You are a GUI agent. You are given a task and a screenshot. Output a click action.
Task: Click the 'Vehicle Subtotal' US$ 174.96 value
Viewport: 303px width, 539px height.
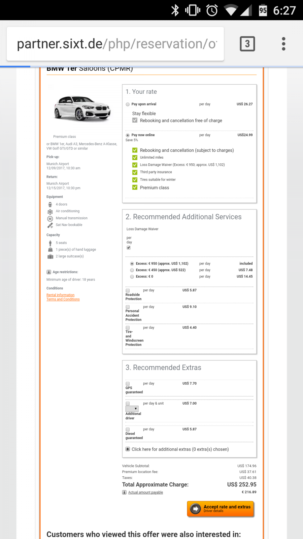tap(247, 466)
